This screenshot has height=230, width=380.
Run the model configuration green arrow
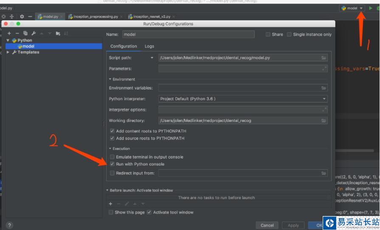[371, 8]
